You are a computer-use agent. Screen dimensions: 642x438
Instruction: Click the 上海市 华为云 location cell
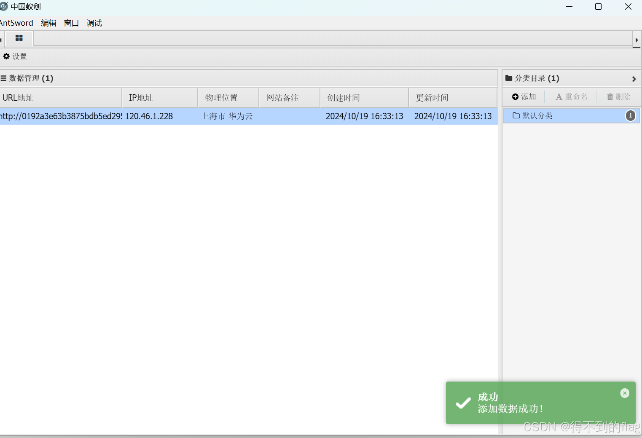tap(228, 116)
